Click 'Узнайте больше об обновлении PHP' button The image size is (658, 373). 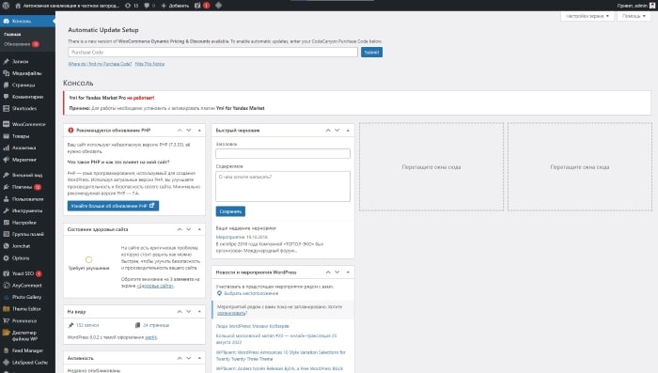coord(113,206)
